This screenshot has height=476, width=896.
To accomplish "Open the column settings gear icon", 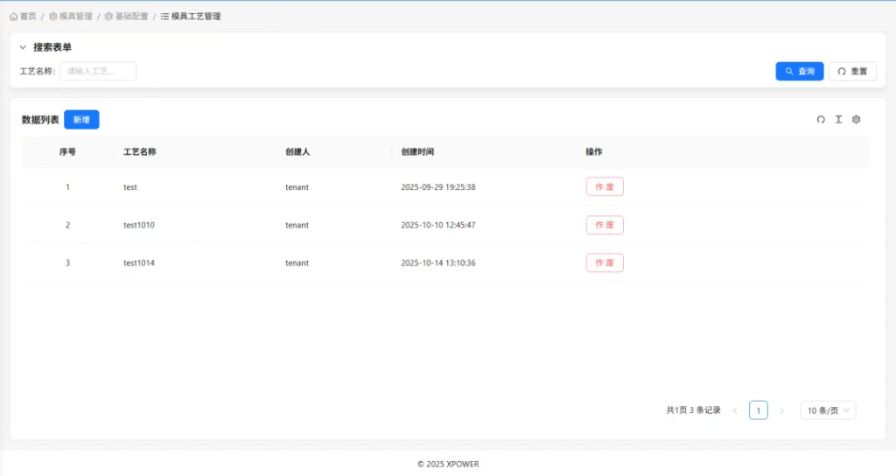I will (x=857, y=120).
